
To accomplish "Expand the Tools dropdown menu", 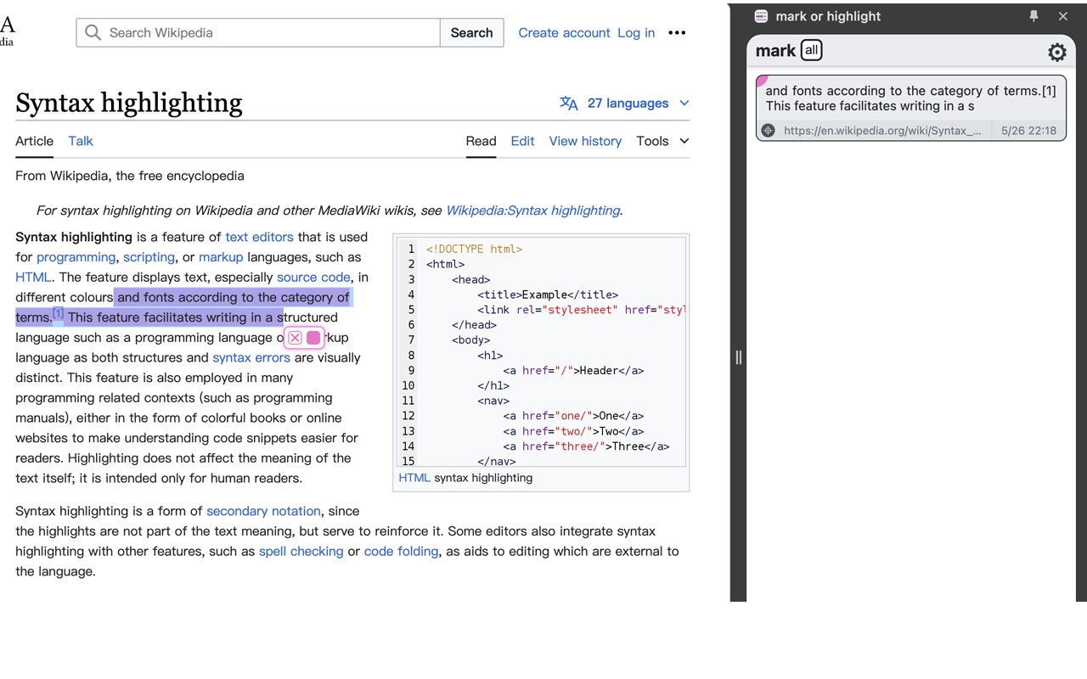I will (662, 141).
